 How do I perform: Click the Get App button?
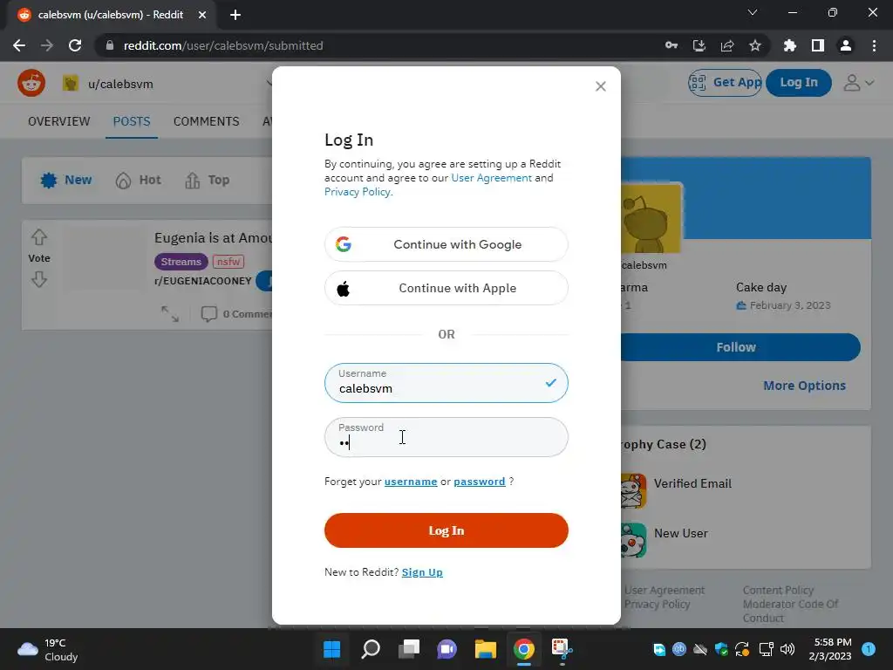click(725, 83)
